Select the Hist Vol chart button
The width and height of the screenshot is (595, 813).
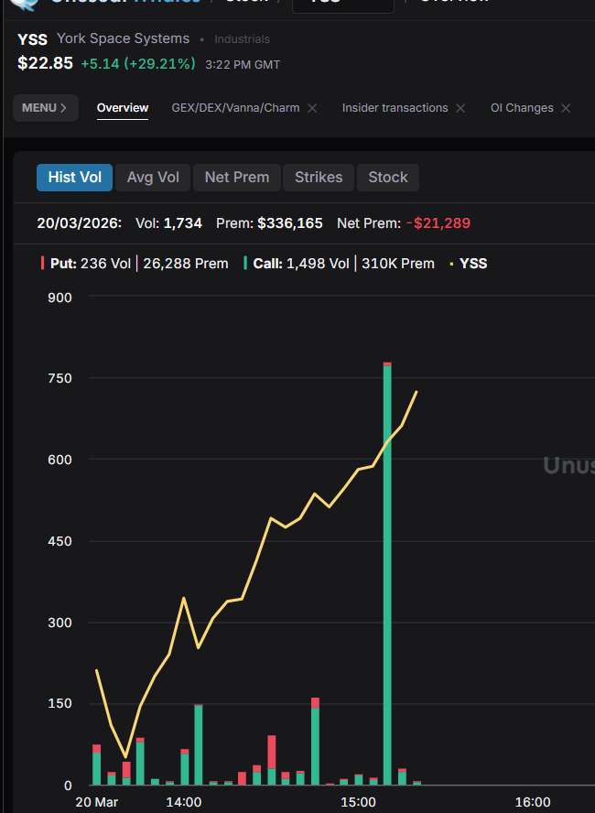coord(75,178)
